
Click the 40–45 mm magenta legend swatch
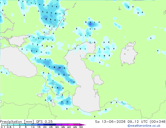(x=71, y=125)
